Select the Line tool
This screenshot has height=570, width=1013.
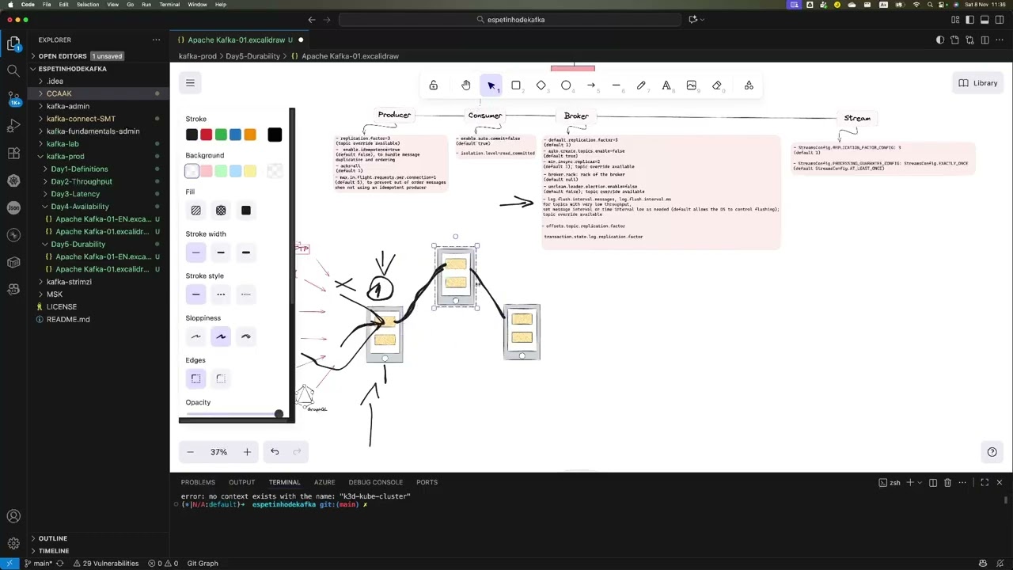617,85
